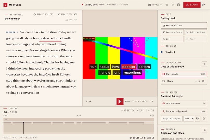Viewport: 210px width, 140px height.
Task: Click the oc-video.mp4 file name
Action: coord(13,19)
